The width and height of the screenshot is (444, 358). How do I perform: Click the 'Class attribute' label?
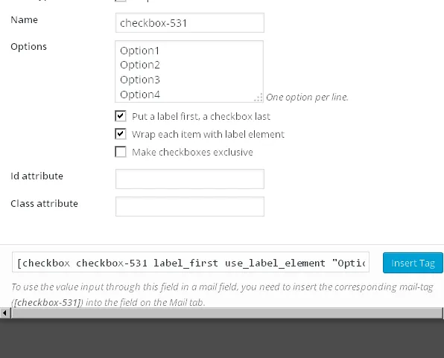point(44,203)
